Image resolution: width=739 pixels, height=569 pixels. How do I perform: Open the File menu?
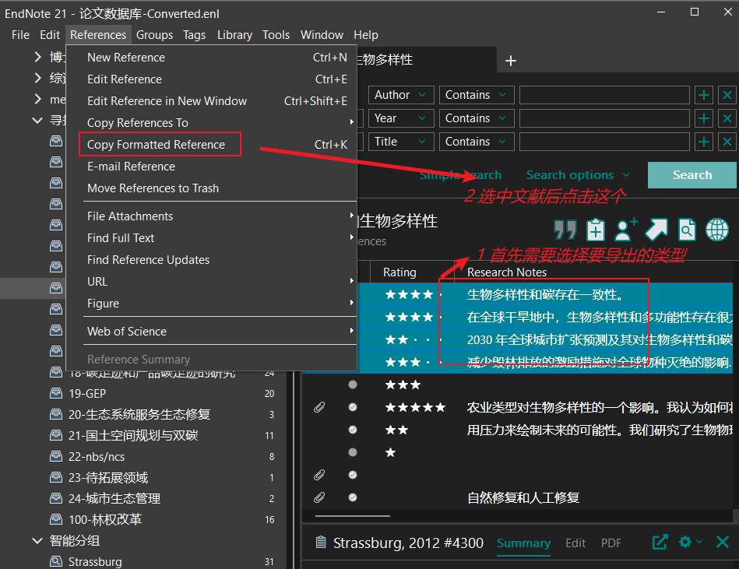[x=20, y=35]
